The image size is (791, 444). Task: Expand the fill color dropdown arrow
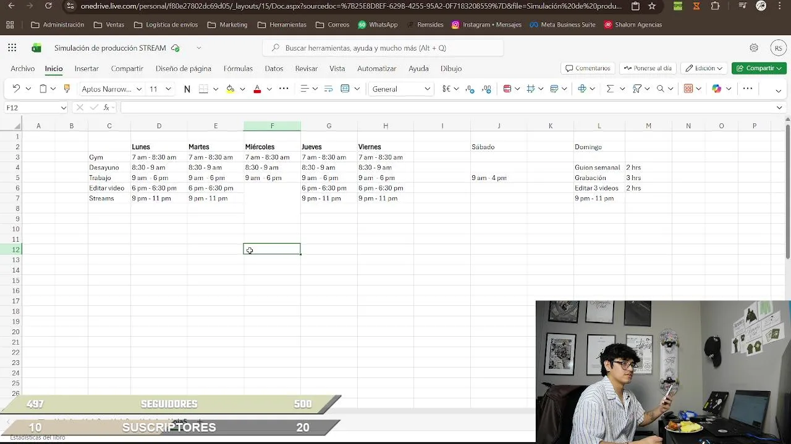[x=242, y=89]
